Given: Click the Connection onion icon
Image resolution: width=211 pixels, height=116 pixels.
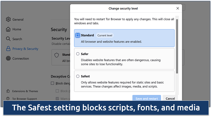Looking at the screenshot, I should coord(8,59).
